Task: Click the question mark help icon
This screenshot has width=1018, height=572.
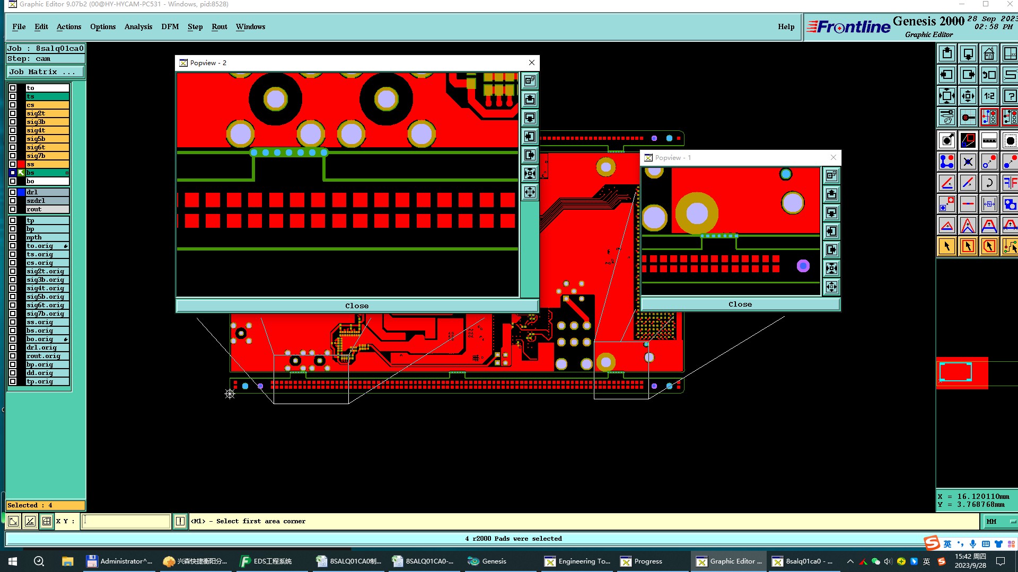Action: pyautogui.click(x=1010, y=96)
